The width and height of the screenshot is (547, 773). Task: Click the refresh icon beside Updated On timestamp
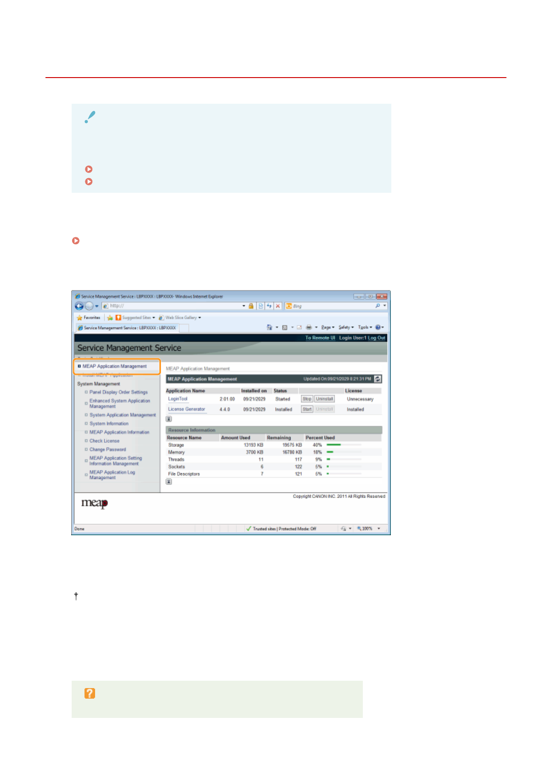tap(378, 379)
